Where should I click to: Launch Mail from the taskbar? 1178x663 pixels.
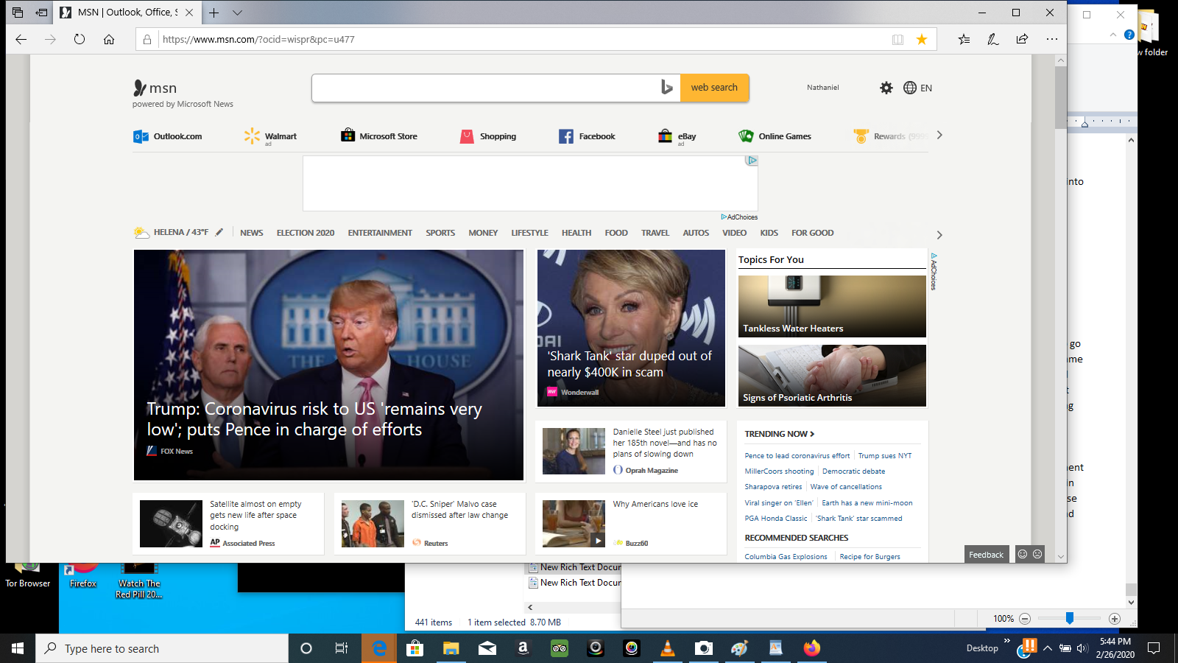[487, 648]
